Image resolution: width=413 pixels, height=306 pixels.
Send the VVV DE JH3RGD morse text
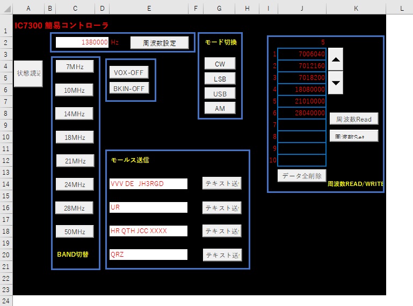tap(222, 183)
